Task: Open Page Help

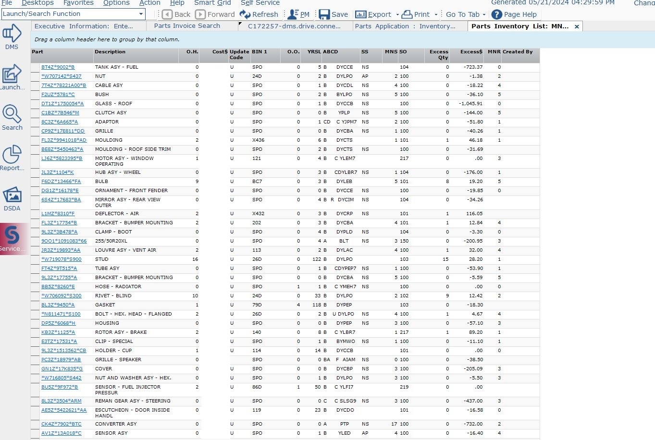Action: (515, 14)
